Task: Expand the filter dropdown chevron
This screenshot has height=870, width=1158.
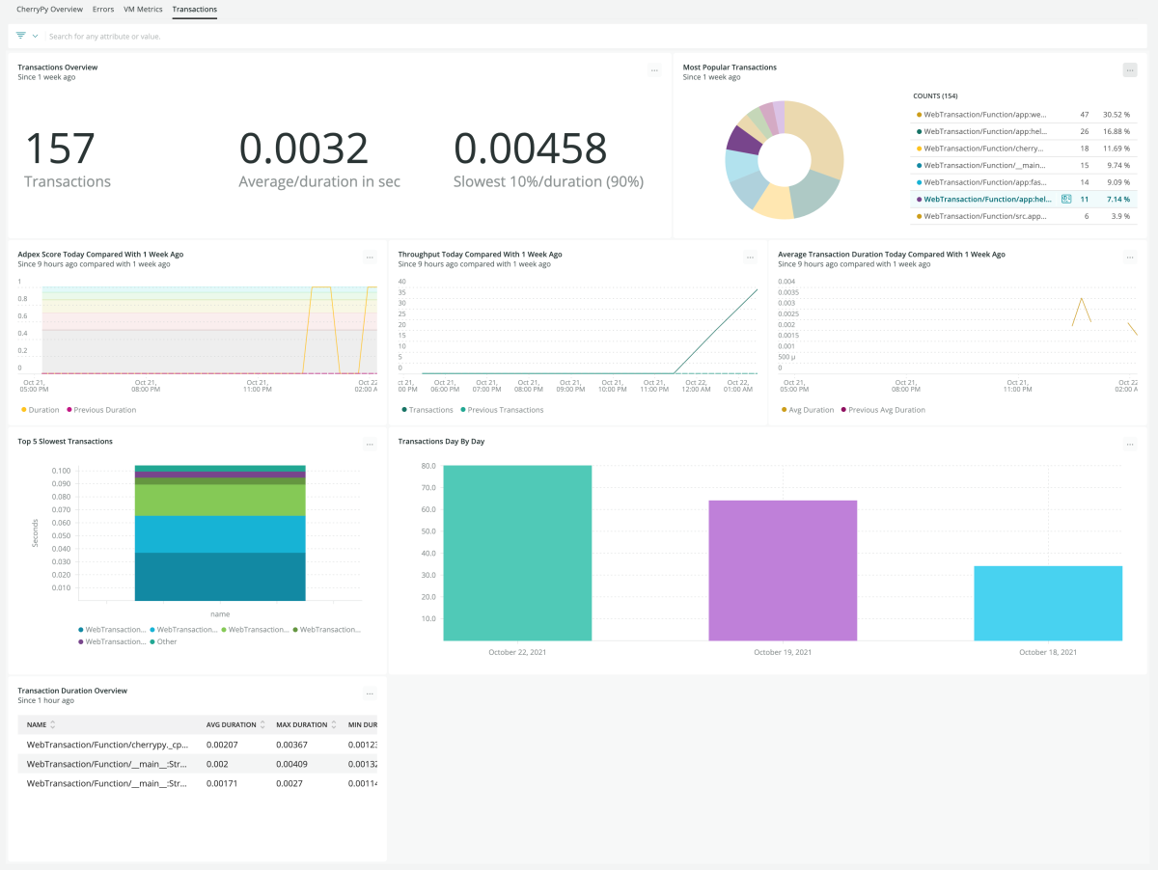Action: click(36, 36)
